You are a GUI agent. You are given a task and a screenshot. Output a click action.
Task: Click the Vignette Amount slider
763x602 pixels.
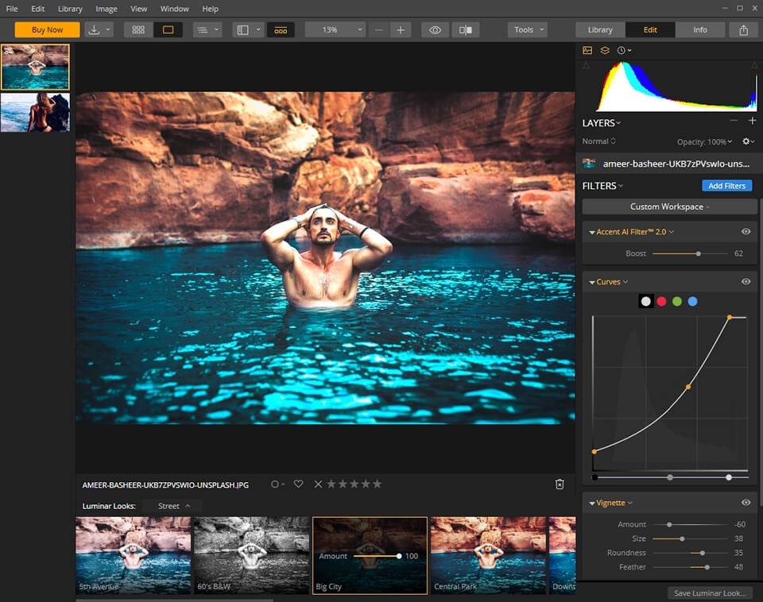pos(690,524)
